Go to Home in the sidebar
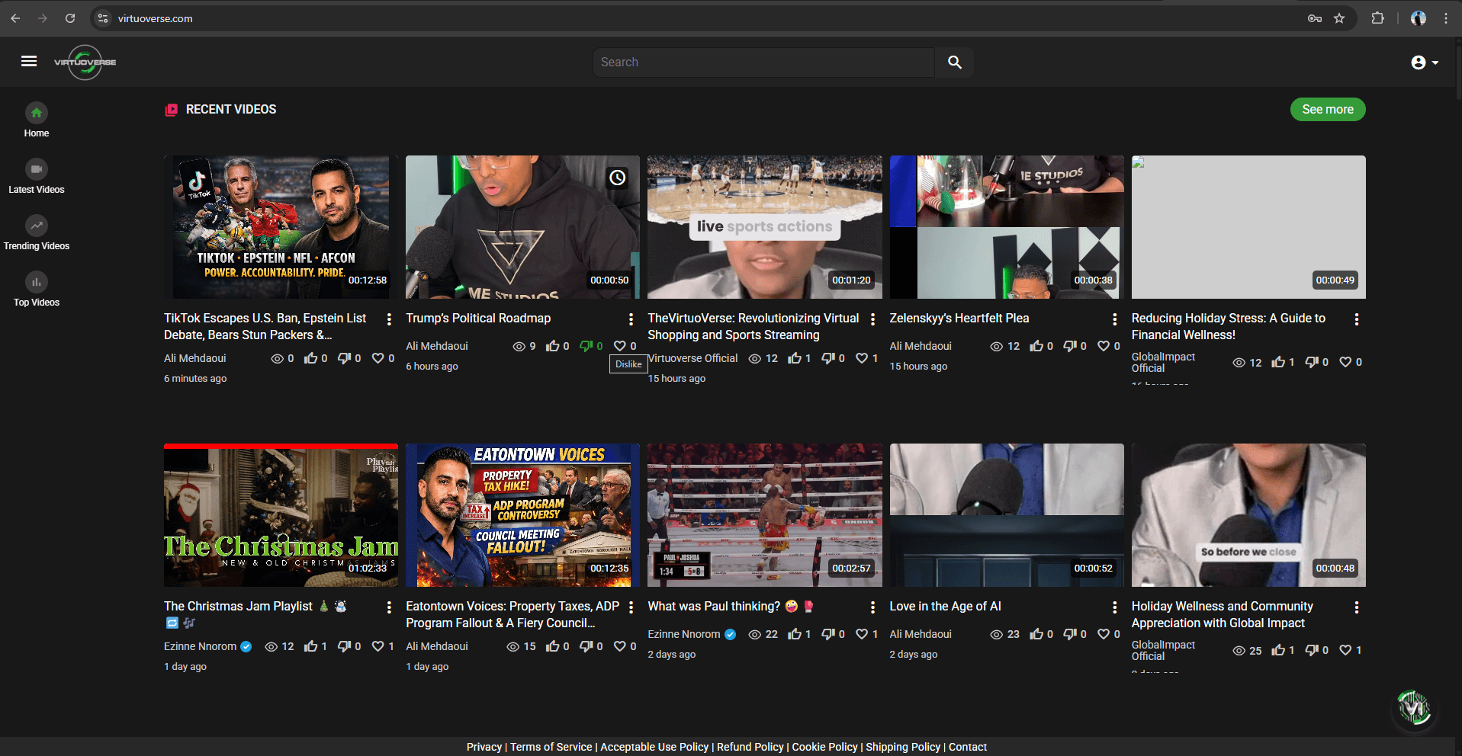 pos(37,120)
